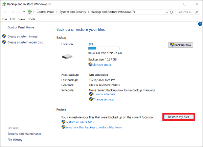Screen dimensions: 203x147
Task: Click the Up to parent folder arrow
Action: [24, 12]
